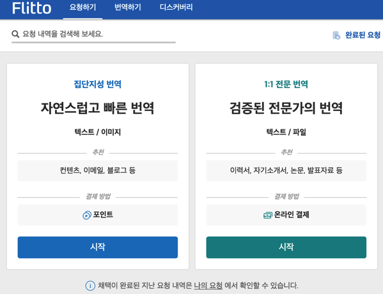Click the 텍스트 / 이미지 label
Image resolution: width=383 pixels, height=294 pixels.
97,132
